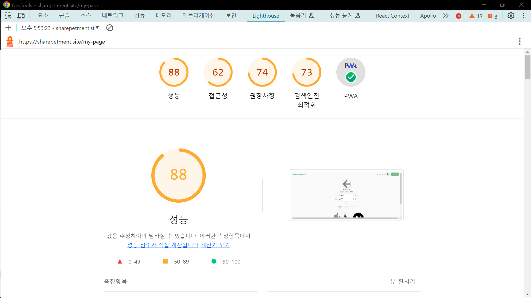531x298 pixels.
Task: Expand the metrics view with 뷰 펼치기
Action: point(403,281)
